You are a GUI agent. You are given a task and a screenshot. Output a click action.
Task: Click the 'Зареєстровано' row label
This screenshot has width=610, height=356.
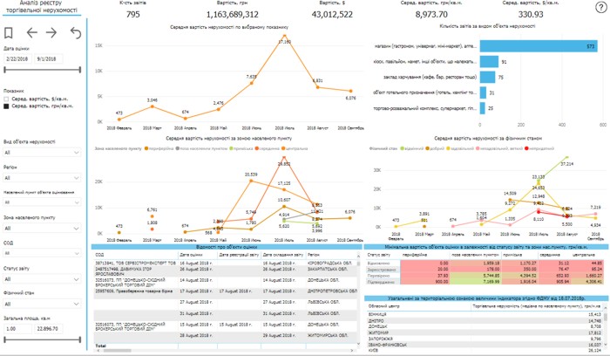pyautogui.click(x=382, y=270)
